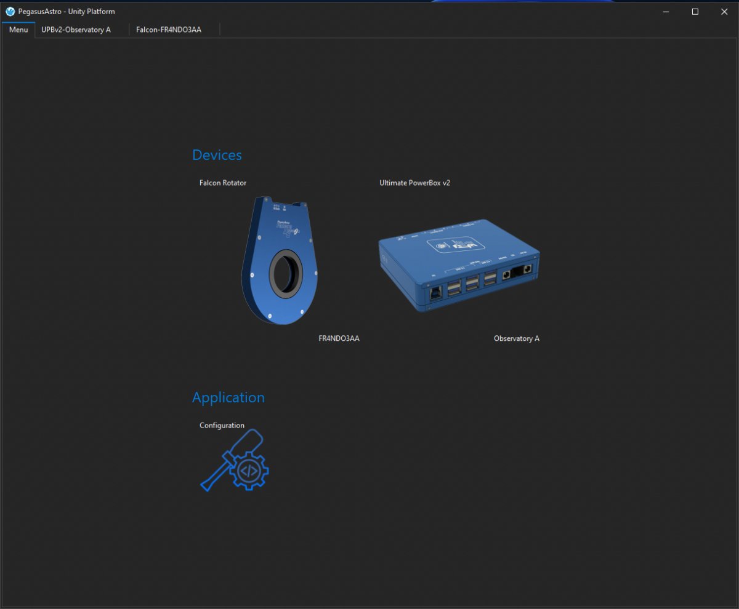Click the Devices section heading
Viewport: 739px width, 609px height.
pos(217,154)
